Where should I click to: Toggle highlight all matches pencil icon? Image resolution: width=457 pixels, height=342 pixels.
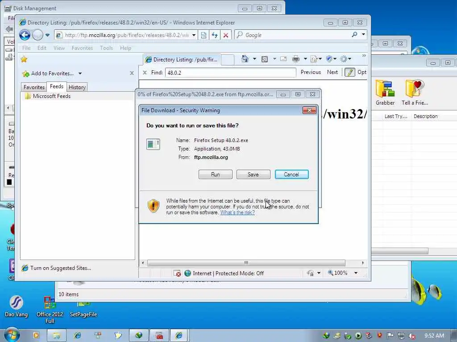point(350,72)
